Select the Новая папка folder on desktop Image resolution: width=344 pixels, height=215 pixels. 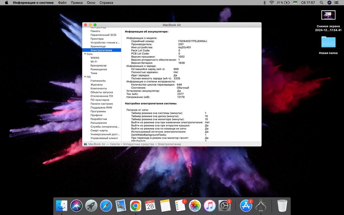point(328,42)
